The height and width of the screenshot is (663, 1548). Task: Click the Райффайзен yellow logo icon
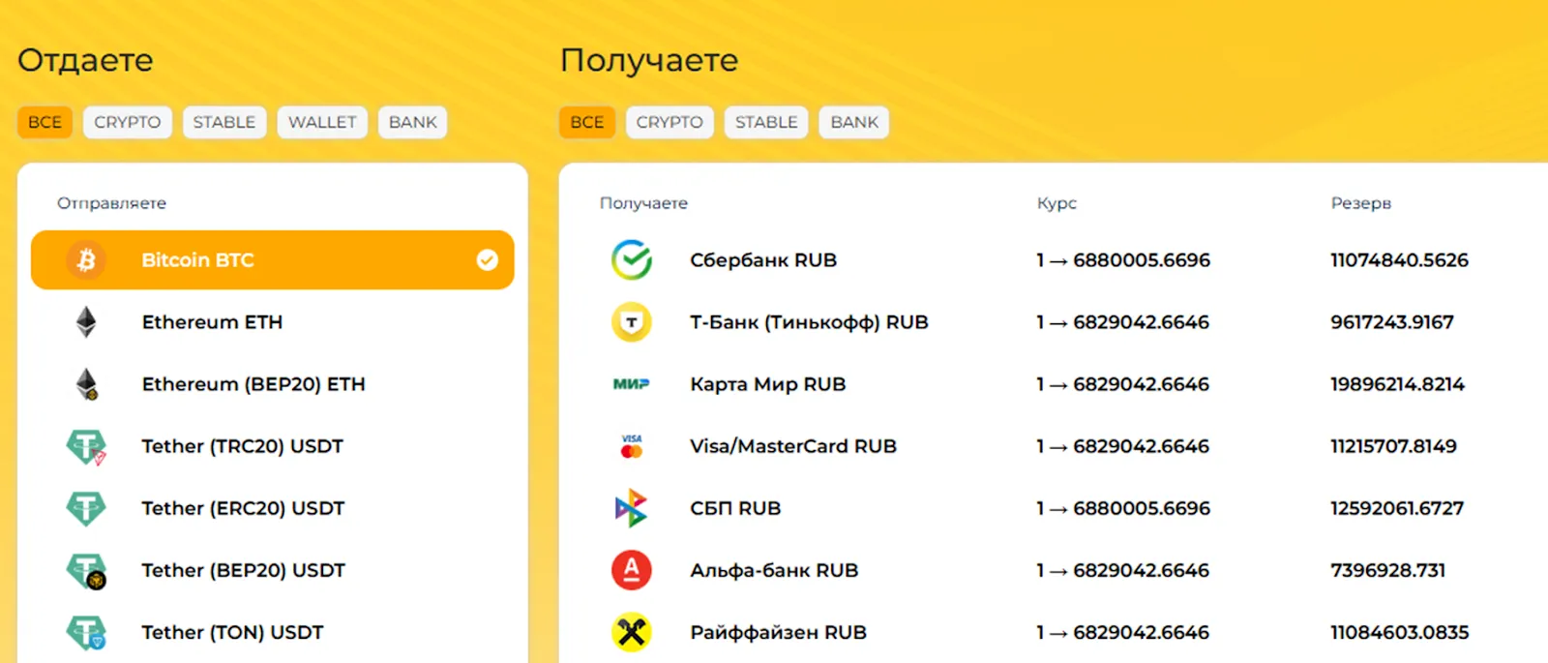pyautogui.click(x=632, y=632)
